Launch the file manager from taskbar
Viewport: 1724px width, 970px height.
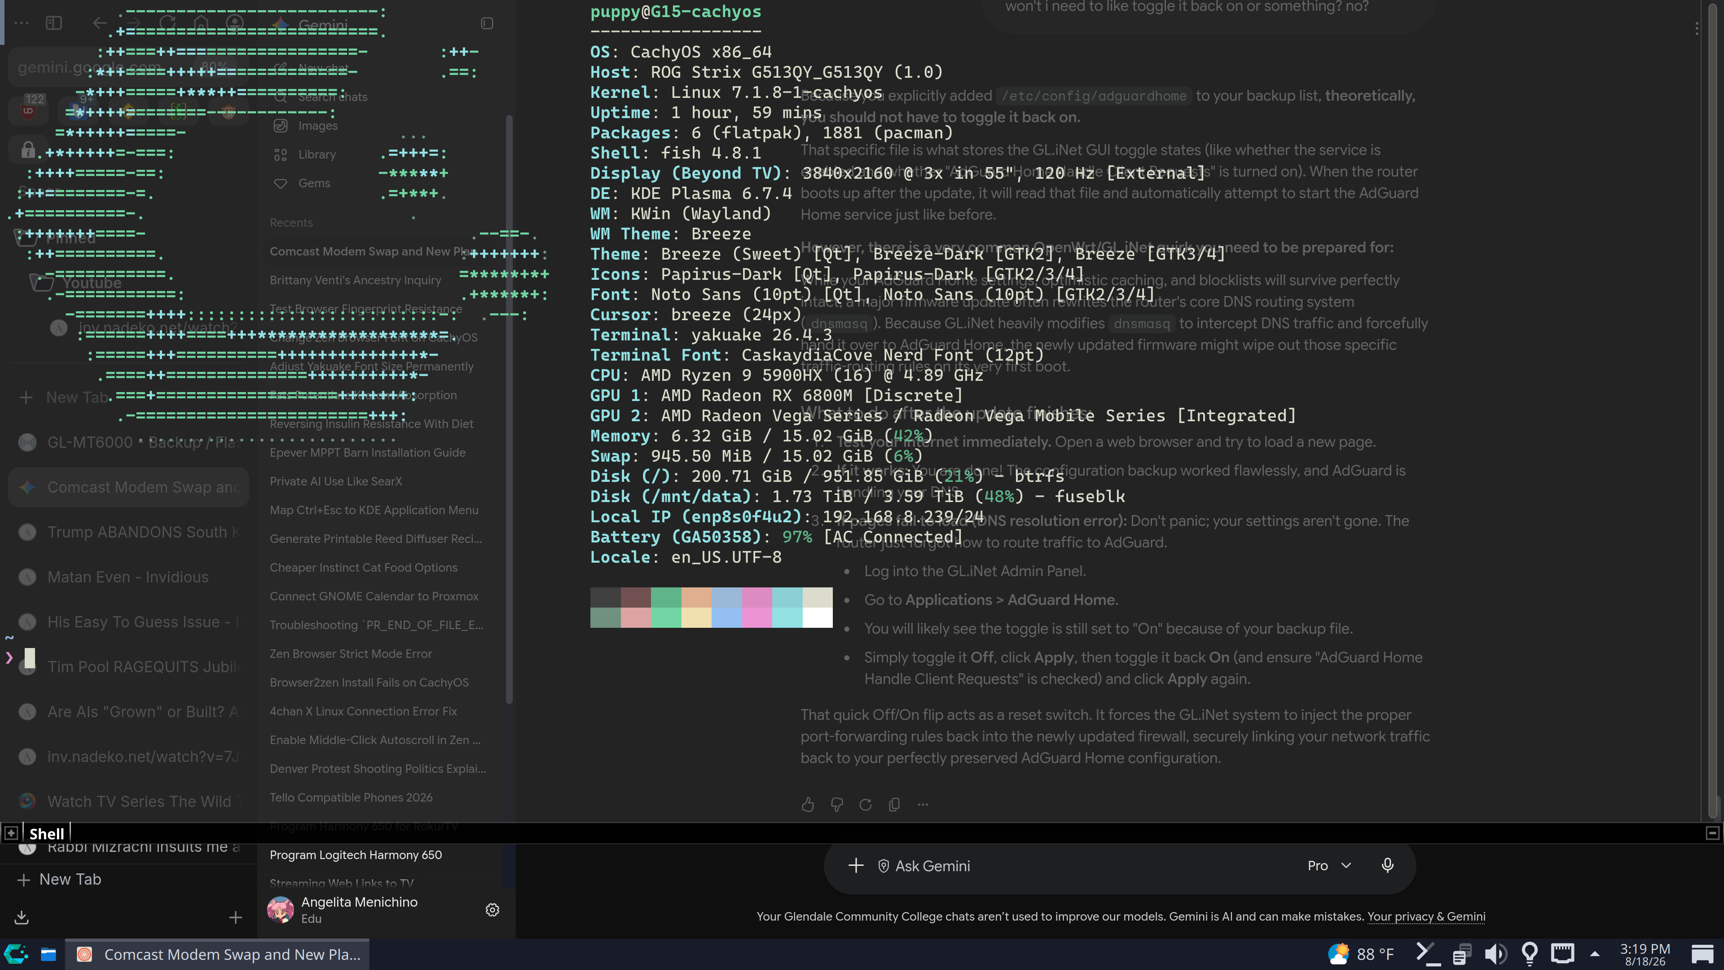pyautogui.click(x=48, y=954)
